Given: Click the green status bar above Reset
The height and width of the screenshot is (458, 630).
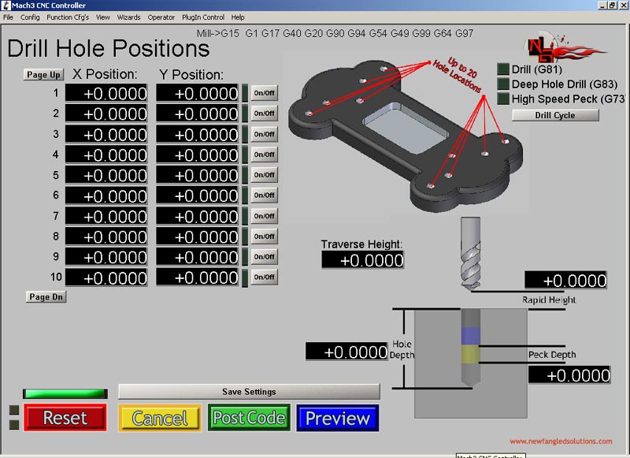Looking at the screenshot, I should click(65, 393).
